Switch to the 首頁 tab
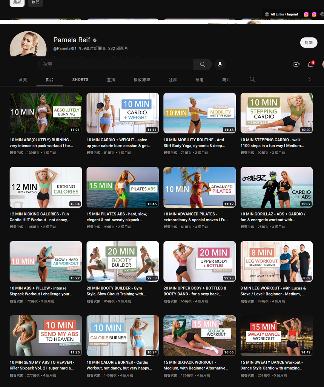 click(x=23, y=80)
